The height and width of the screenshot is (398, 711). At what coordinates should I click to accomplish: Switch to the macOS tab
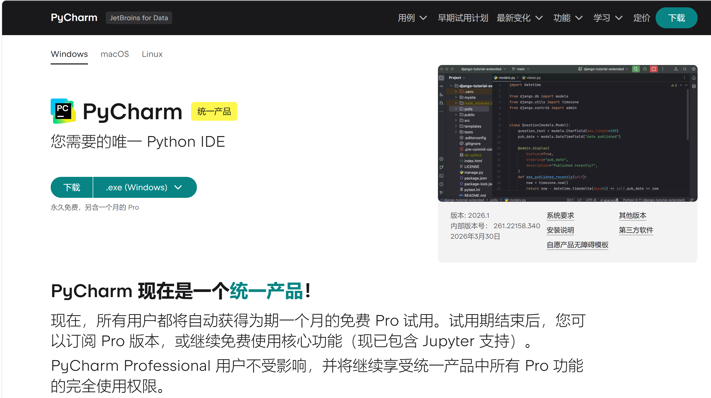coord(114,54)
